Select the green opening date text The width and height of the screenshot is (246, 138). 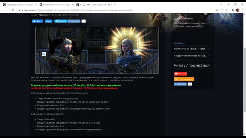point(76,85)
